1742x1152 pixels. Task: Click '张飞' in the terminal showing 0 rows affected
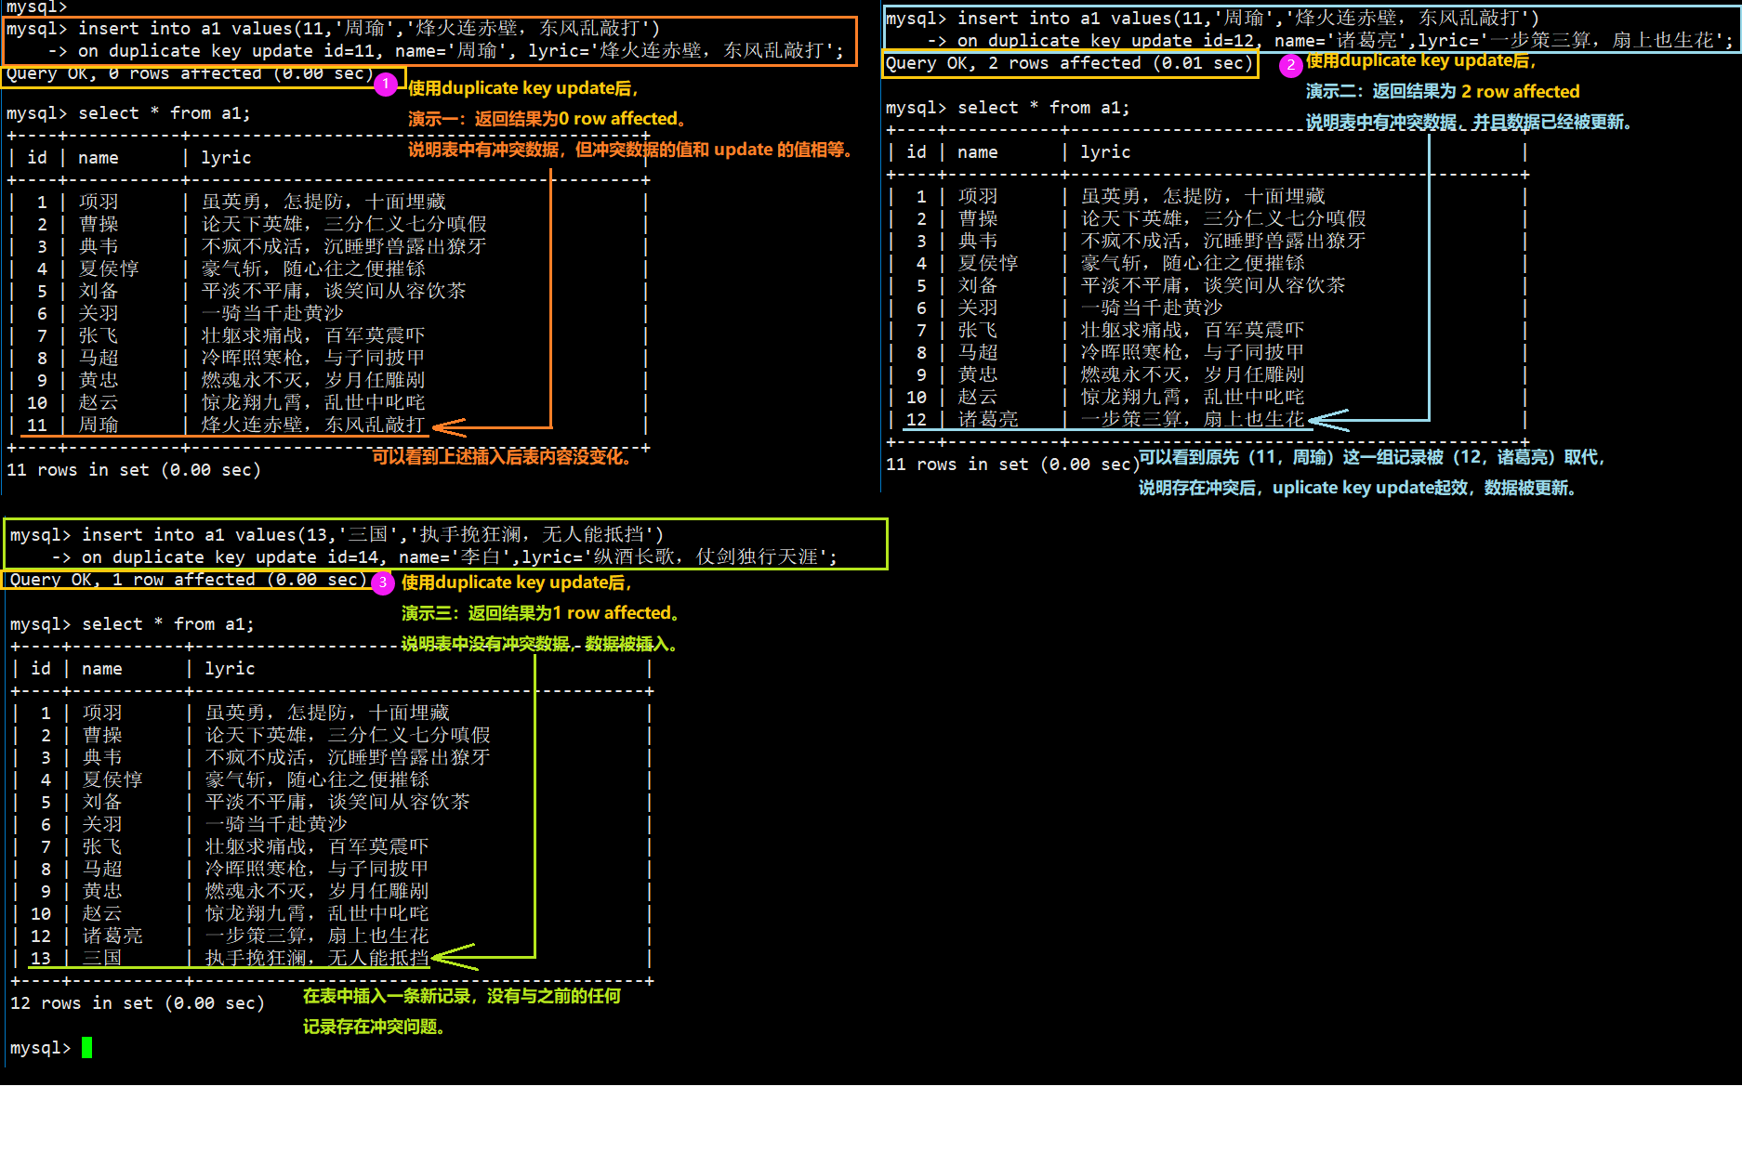(99, 336)
